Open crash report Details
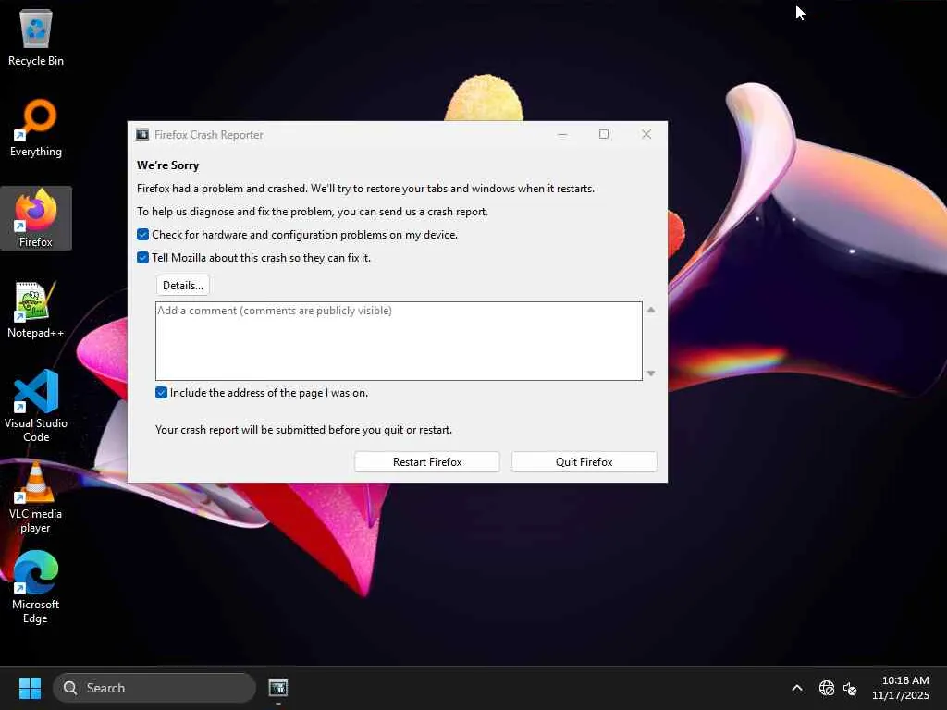Viewport: 947px width, 710px height. 183,286
